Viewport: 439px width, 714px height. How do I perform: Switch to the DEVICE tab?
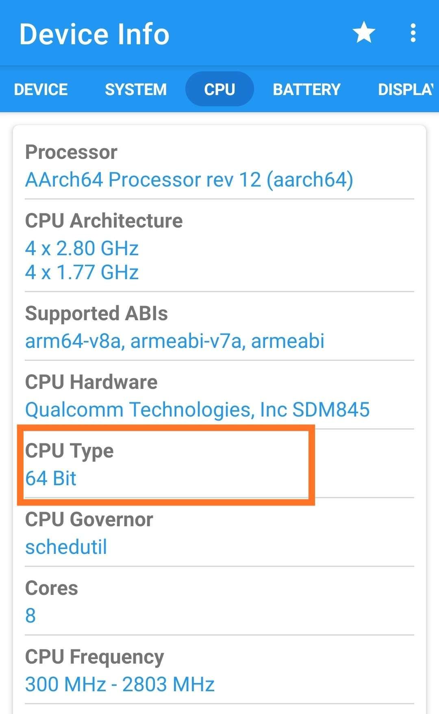pos(41,89)
